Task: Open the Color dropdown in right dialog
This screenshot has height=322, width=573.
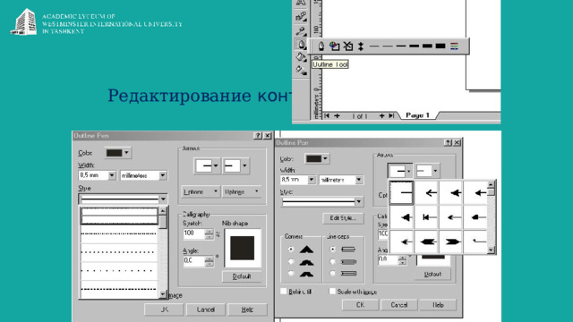Action: (x=317, y=158)
